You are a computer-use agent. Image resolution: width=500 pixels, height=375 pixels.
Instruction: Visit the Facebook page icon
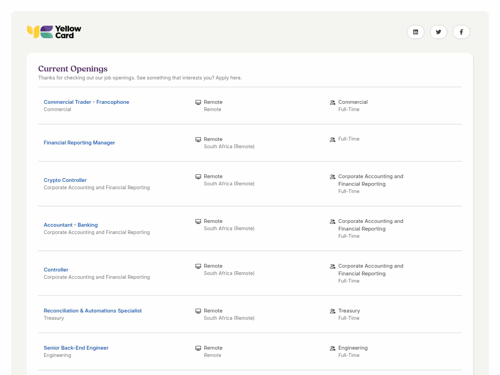[461, 32]
